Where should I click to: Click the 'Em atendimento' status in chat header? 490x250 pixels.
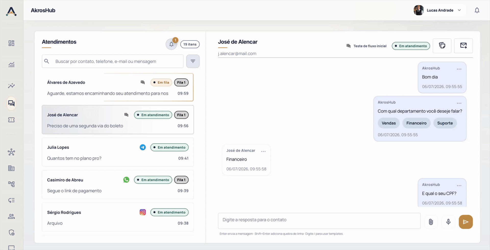[411, 46]
